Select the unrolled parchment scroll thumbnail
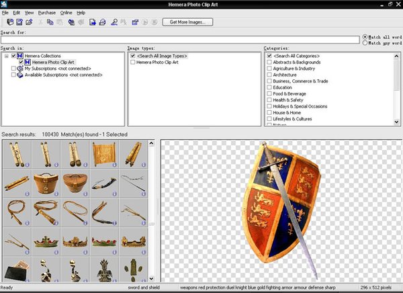The height and width of the screenshot is (293, 403). pyautogui.click(x=104, y=155)
